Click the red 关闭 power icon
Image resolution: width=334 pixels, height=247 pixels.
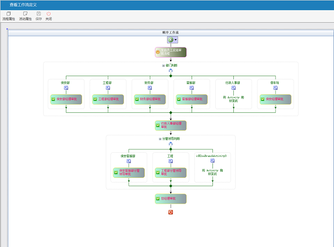(x=49, y=13)
